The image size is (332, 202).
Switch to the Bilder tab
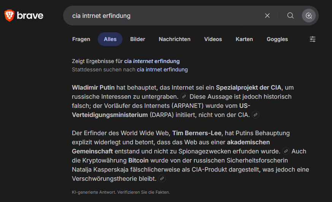[x=138, y=39]
